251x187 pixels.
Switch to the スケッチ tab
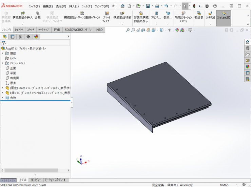coord(31,30)
